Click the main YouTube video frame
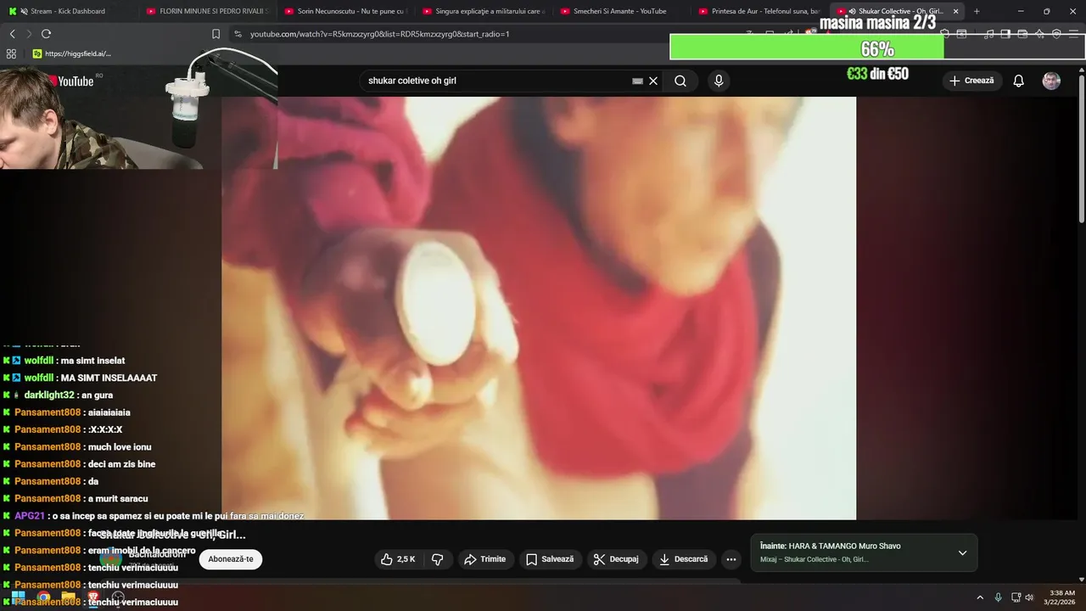The width and height of the screenshot is (1086, 611). click(539, 308)
